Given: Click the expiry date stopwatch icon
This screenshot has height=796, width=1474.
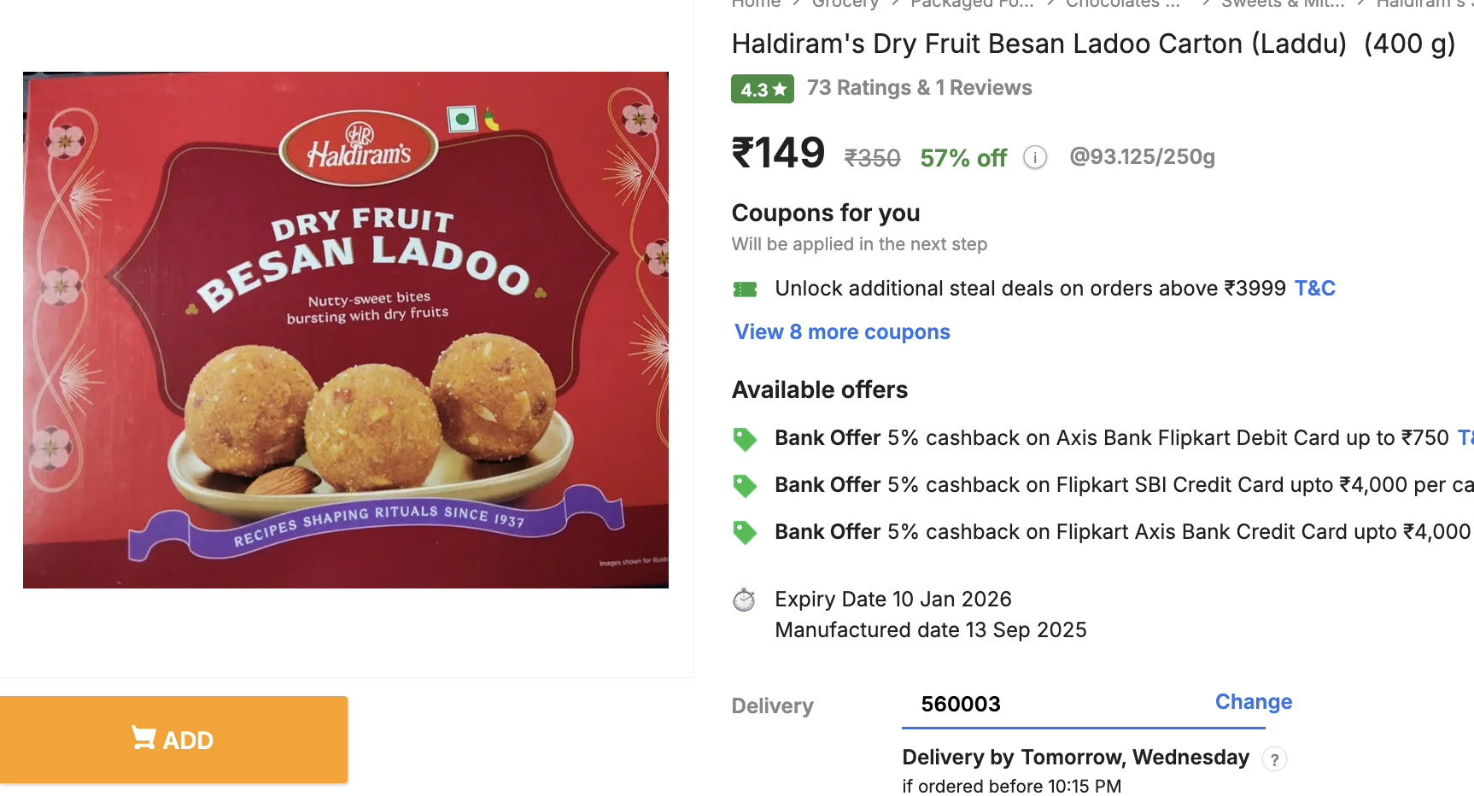Looking at the screenshot, I should click(744, 600).
